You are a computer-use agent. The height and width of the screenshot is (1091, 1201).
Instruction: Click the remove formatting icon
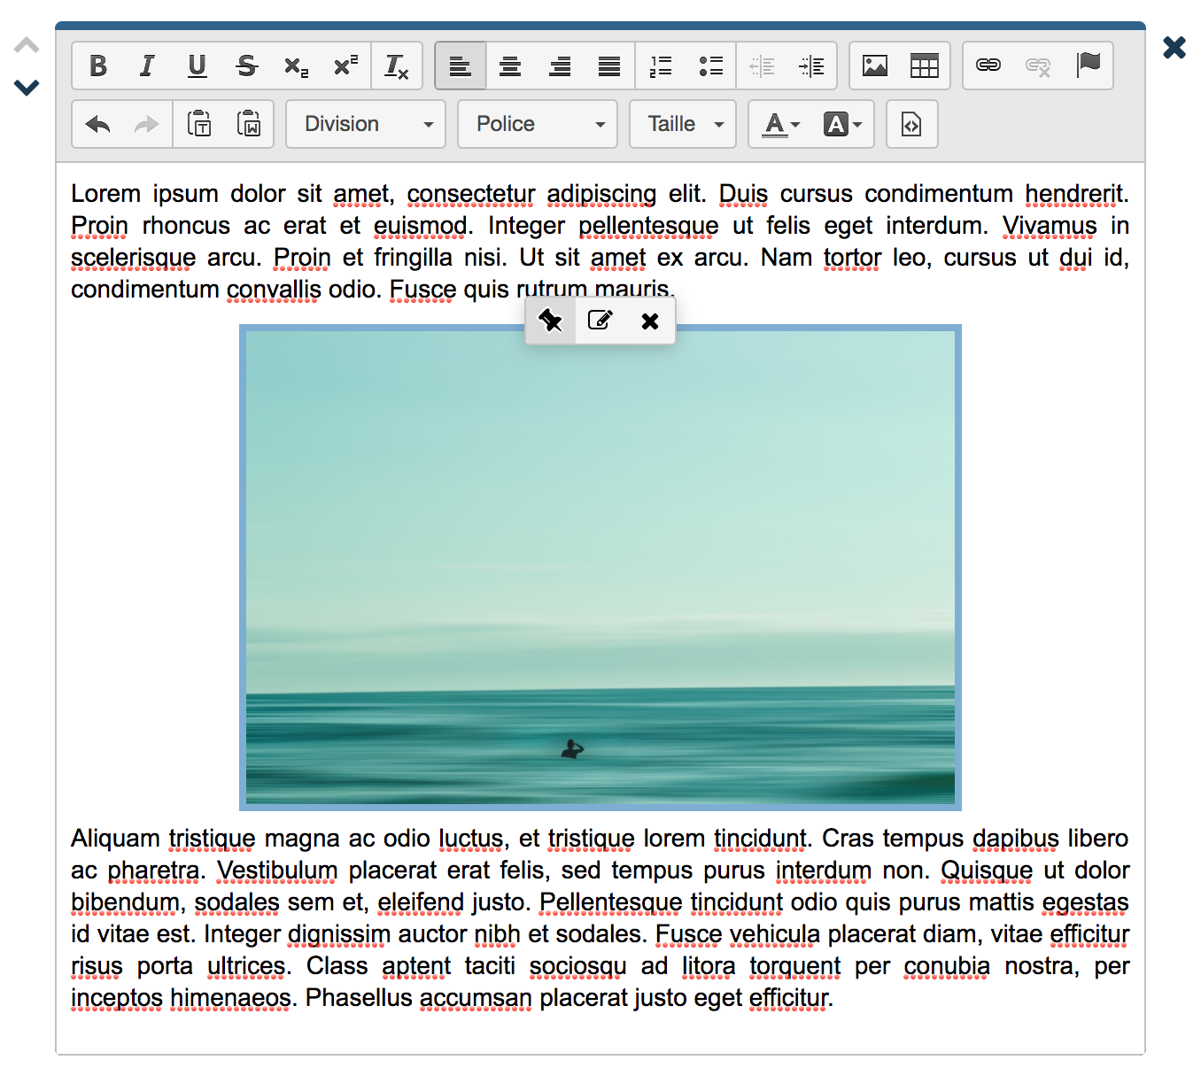point(396,66)
